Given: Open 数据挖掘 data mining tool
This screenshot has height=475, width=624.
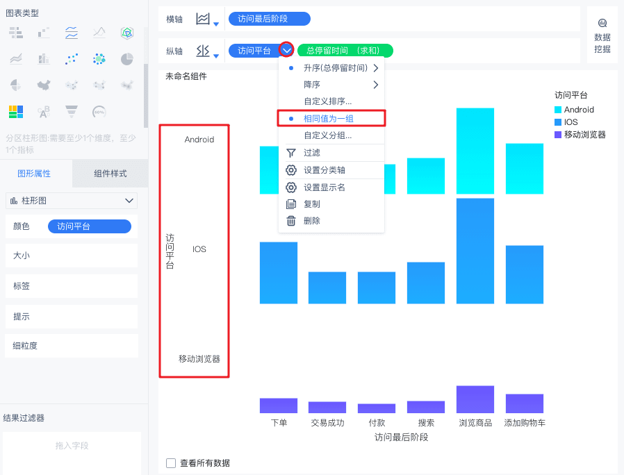Looking at the screenshot, I should click(602, 35).
